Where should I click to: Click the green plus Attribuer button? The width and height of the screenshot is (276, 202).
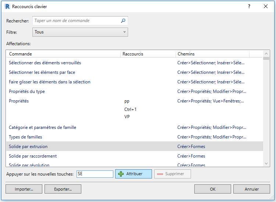click(x=133, y=174)
